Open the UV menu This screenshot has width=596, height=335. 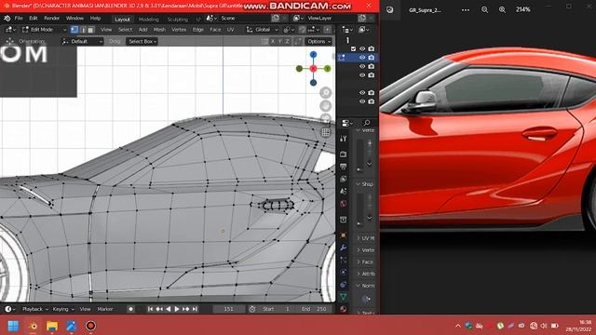(230, 30)
